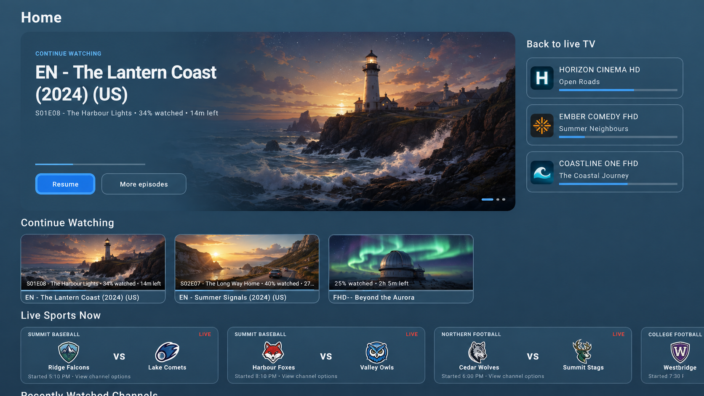Select the Ridge Falcons team logo
The width and height of the screenshot is (704, 396).
(69, 352)
